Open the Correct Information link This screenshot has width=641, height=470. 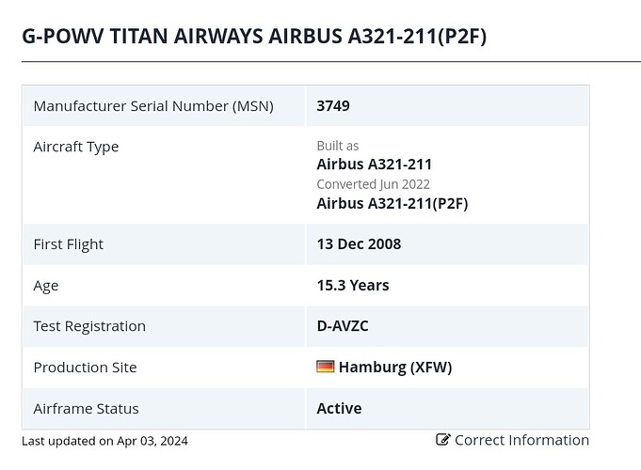click(x=513, y=440)
